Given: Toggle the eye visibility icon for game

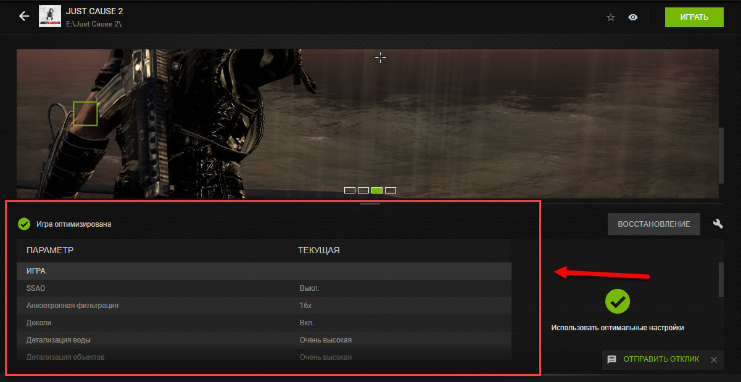Looking at the screenshot, I should click(x=632, y=17).
